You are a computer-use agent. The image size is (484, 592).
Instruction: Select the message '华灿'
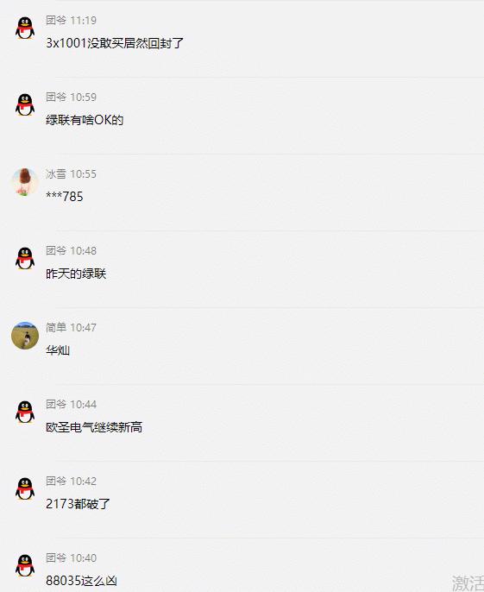click(x=58, y=350)
